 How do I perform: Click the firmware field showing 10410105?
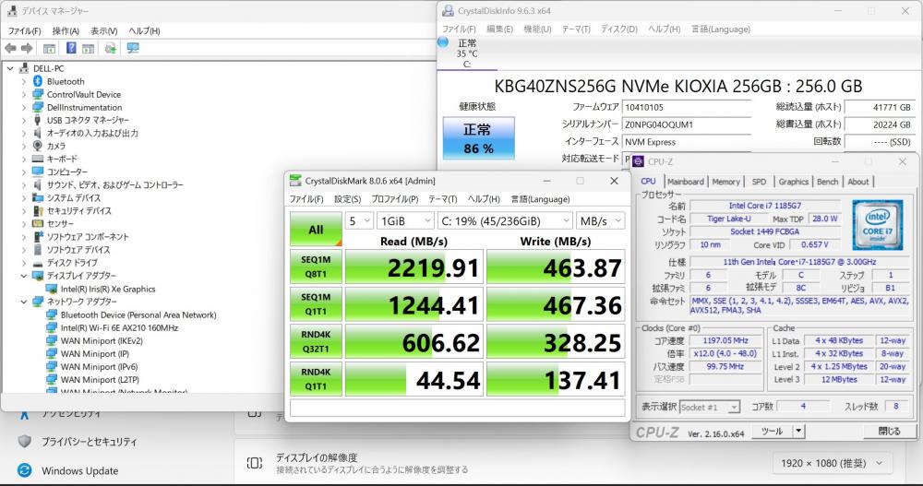pyautogui.click(x=687, y=108)
